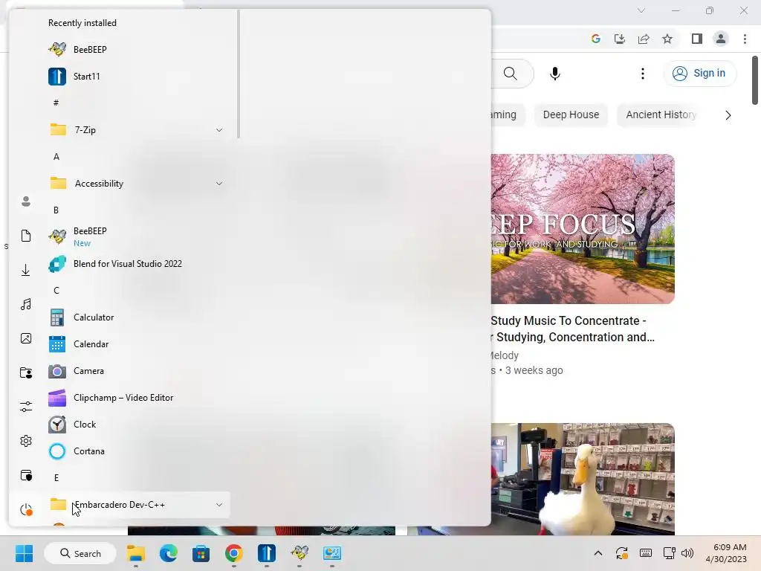Jump via the # letter header

[56, 103]
